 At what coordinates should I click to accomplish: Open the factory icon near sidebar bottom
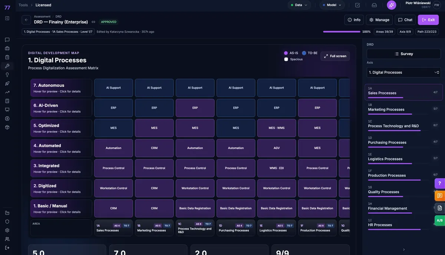pyautogui.click(x=7, y=213)
